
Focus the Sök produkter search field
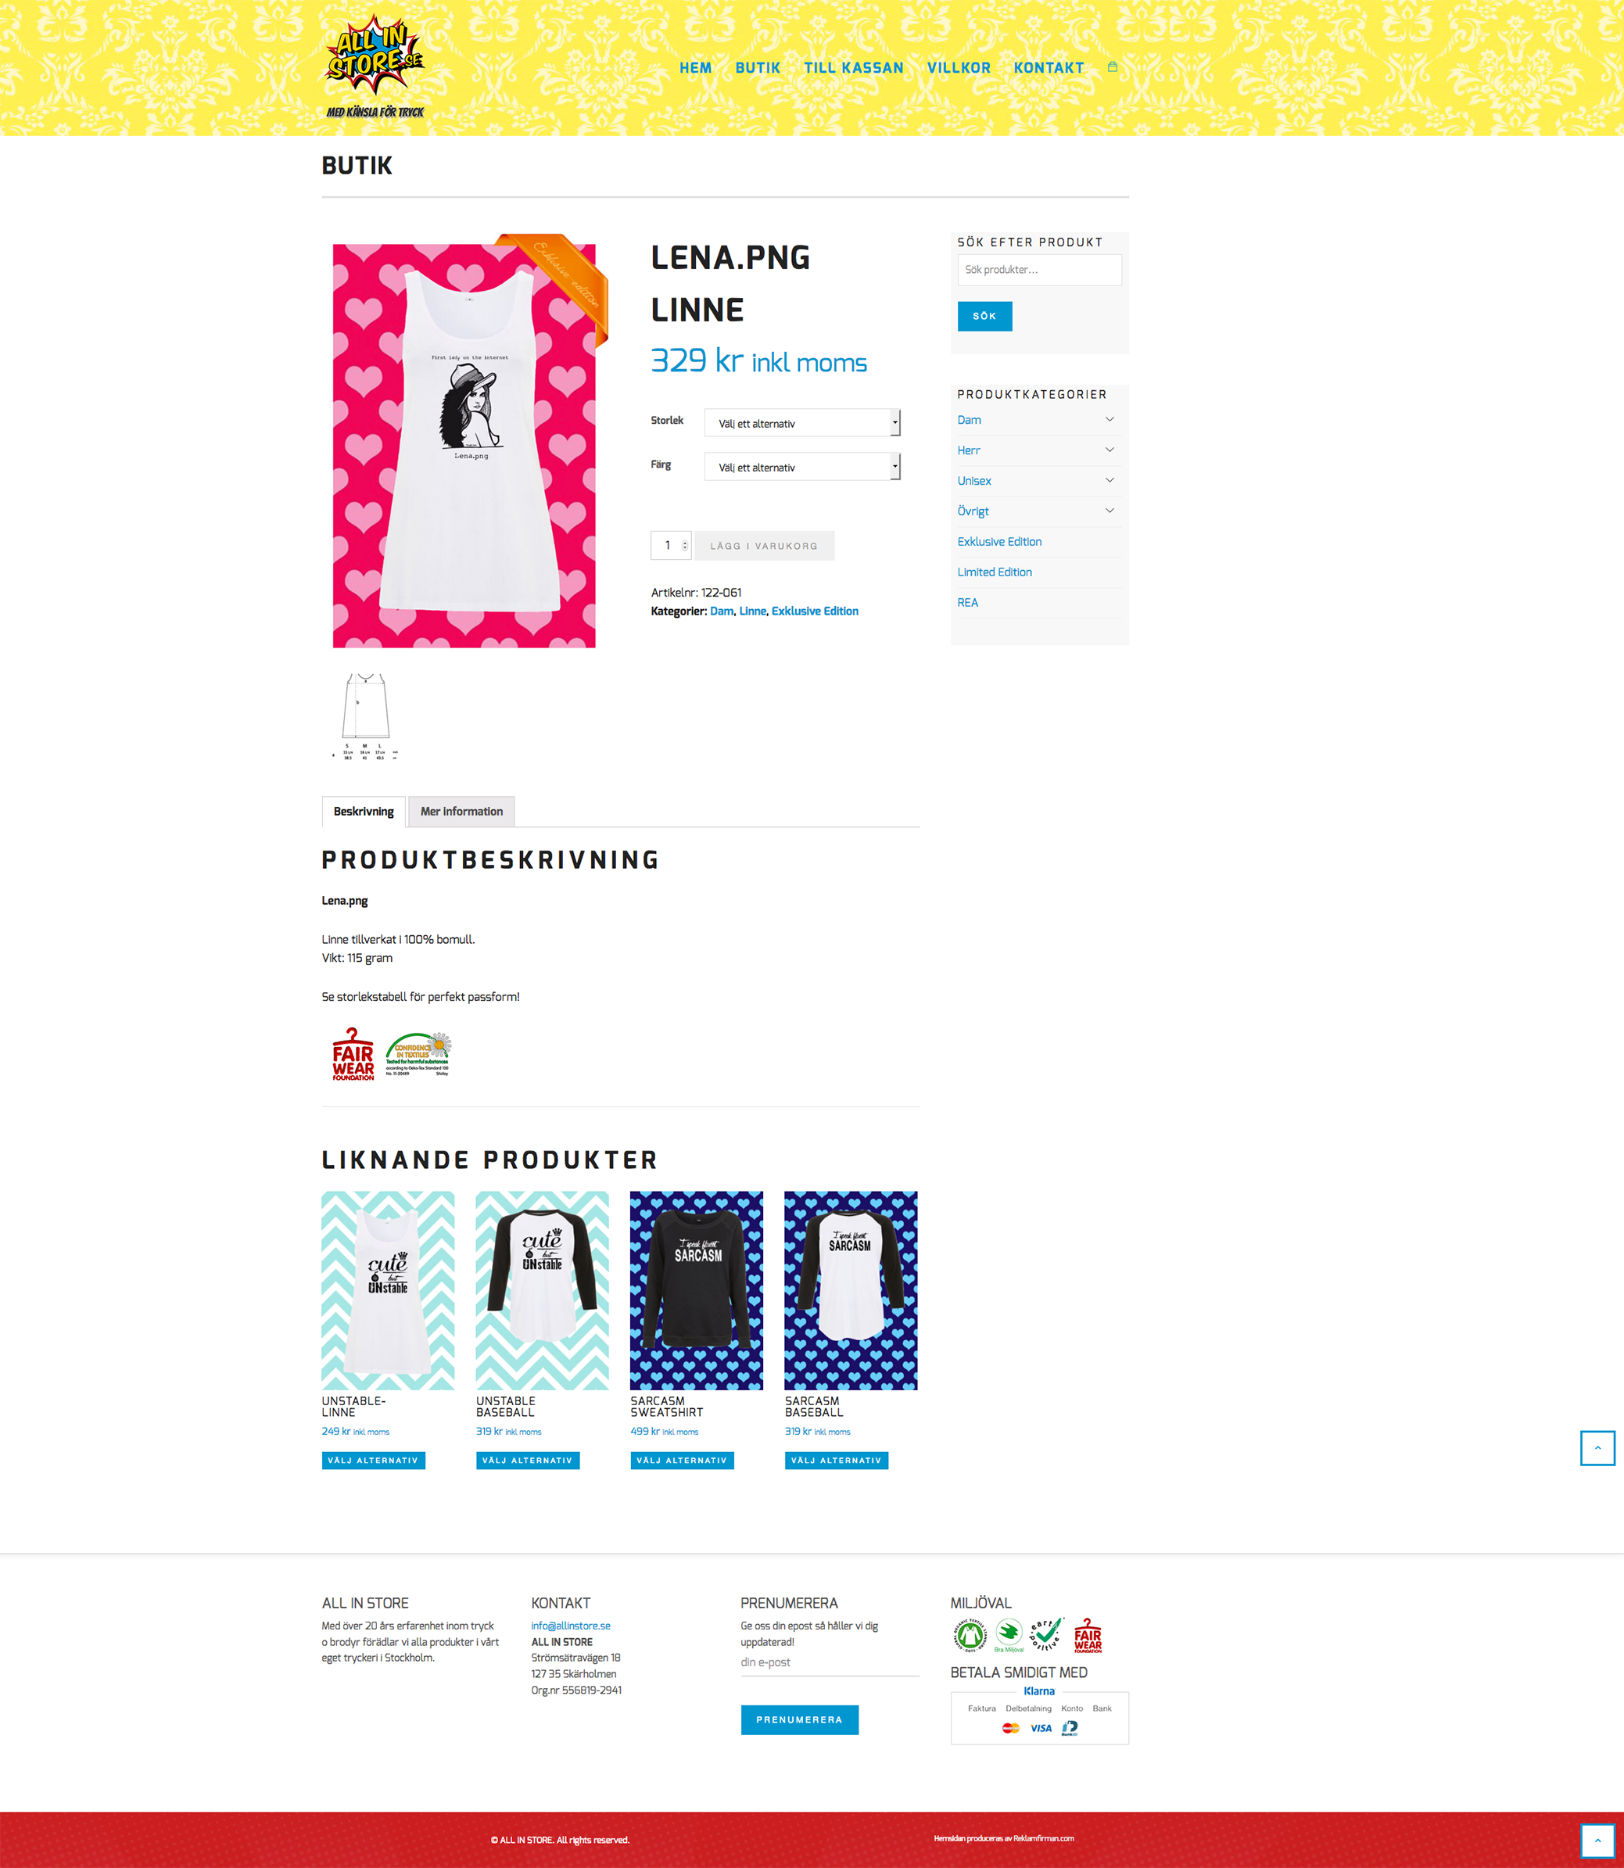pyautogui.click(x=1039, y=270)
